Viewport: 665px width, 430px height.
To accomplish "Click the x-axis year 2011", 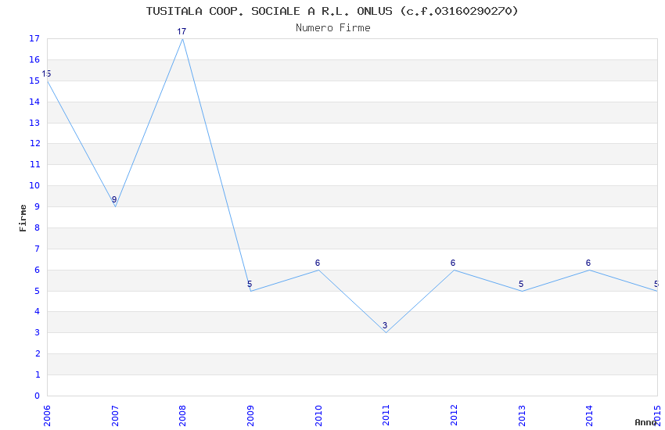I will coord(386,415).
